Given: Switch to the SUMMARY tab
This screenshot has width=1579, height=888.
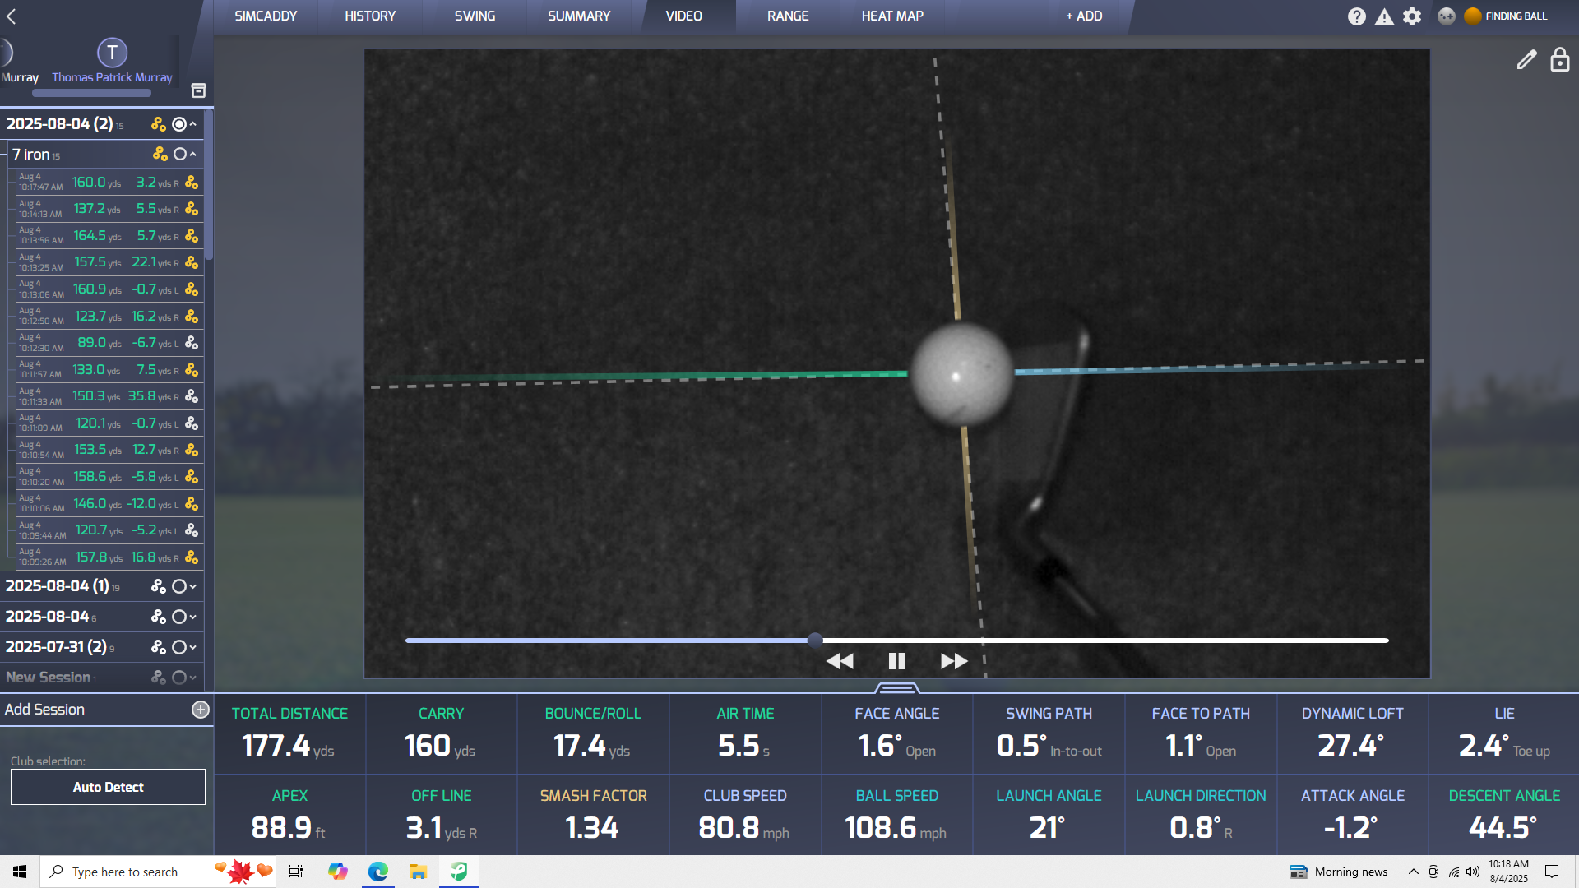Looking at the screenshot, I should click(579, 16).
